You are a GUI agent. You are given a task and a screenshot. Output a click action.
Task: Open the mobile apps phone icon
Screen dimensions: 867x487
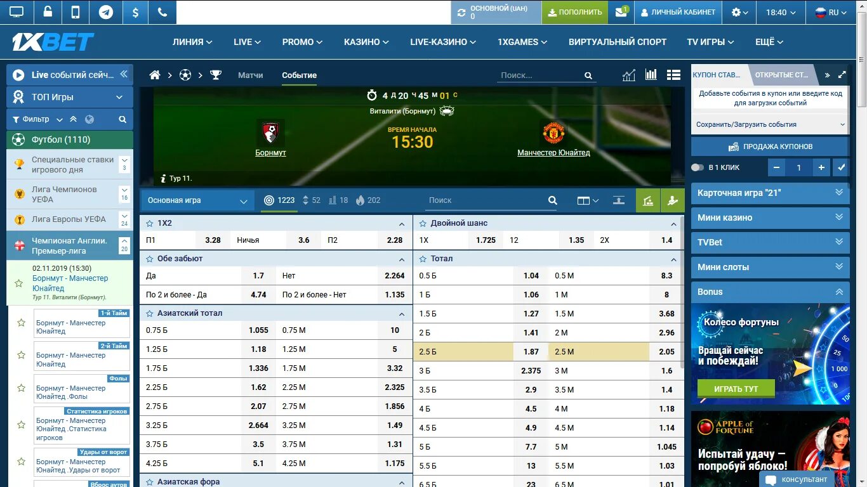[x=76, y=12]
